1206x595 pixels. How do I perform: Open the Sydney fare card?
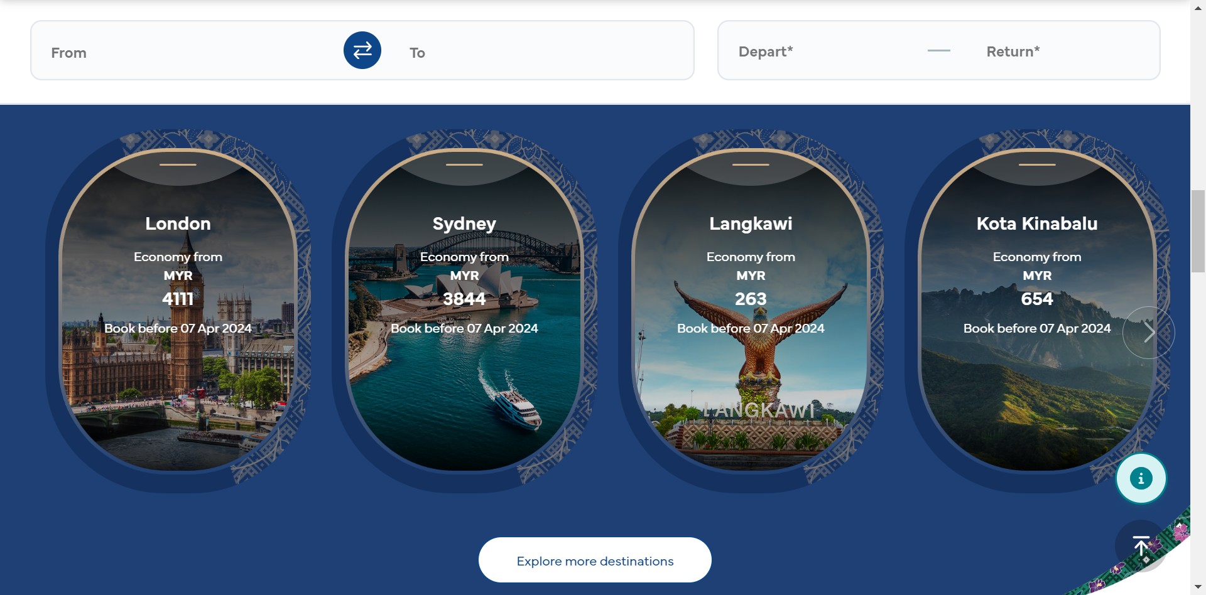point(464,309)
